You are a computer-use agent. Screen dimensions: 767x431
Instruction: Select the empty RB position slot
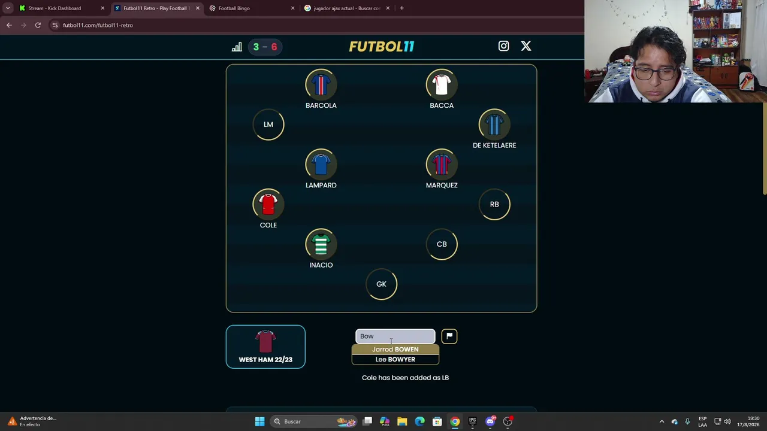click(494, 204)
